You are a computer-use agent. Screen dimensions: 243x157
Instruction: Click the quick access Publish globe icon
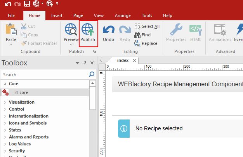click(50, 3)
